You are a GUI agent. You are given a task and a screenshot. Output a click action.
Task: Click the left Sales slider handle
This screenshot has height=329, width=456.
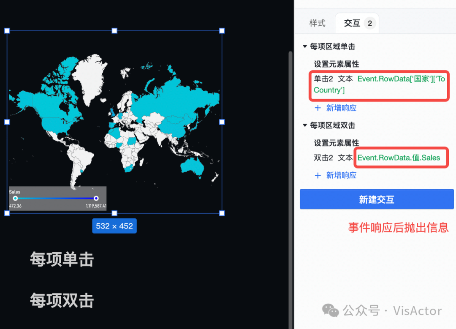(x=16, y=198)
